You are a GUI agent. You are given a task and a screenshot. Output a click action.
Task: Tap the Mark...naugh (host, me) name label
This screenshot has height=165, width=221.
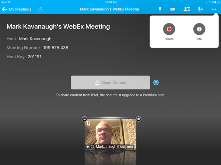[x=114, y=147]
